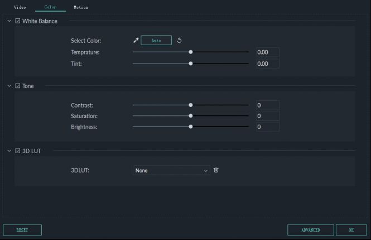
Task: Click the Contrast slider handle
Action: coord(191,105)
